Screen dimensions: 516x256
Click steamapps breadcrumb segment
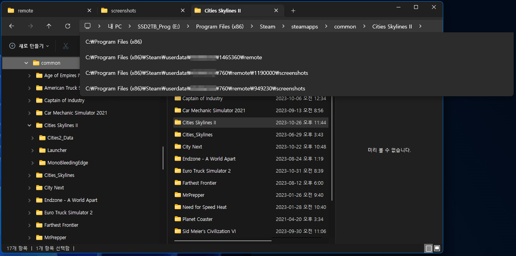pos(305,26)
